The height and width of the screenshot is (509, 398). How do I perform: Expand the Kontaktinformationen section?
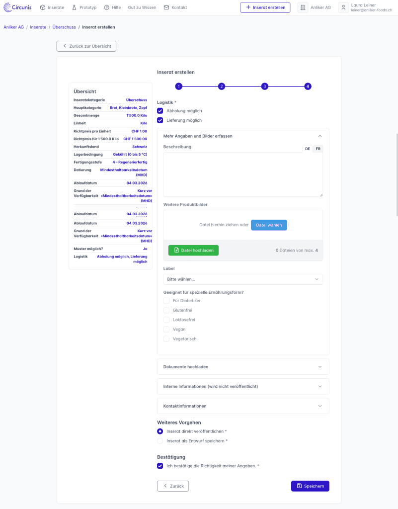pyautogui.click(x=243, y=406)
